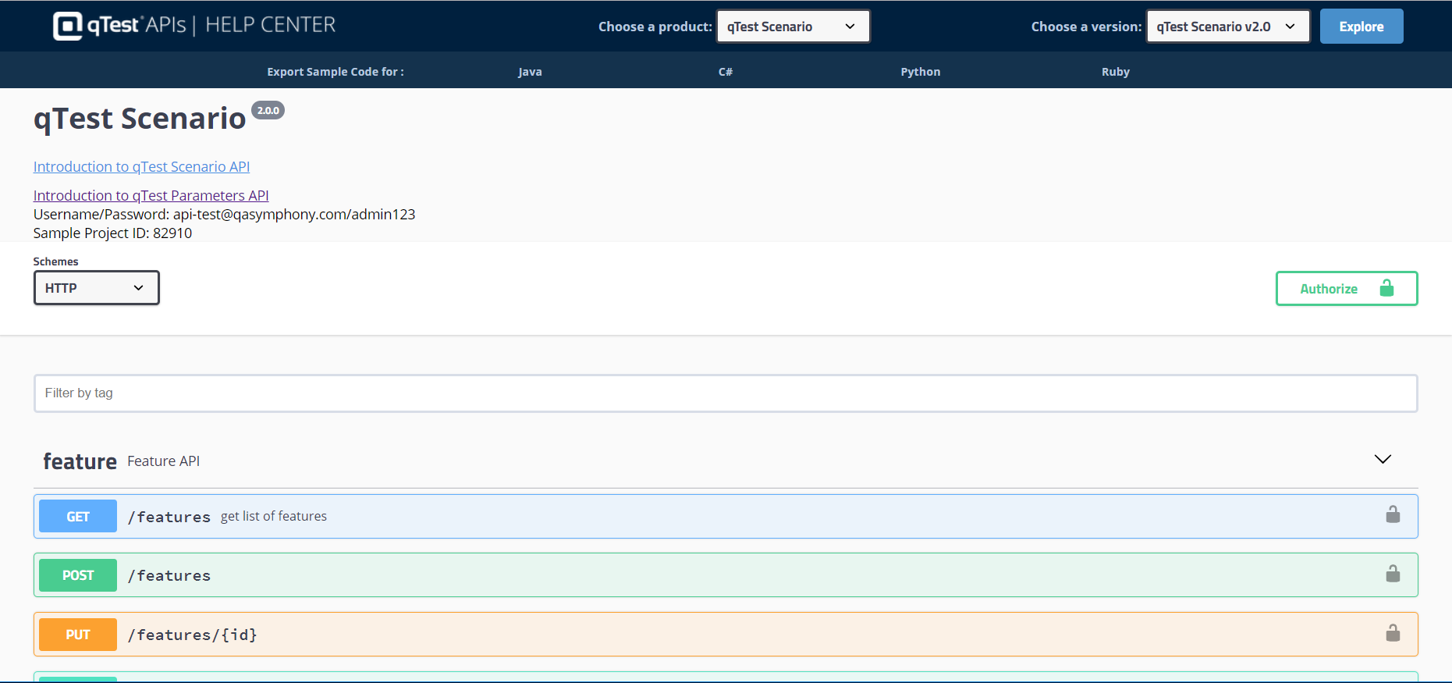Collapse the feature section chevron
1452x683 pixels.
coord(1383,460)
